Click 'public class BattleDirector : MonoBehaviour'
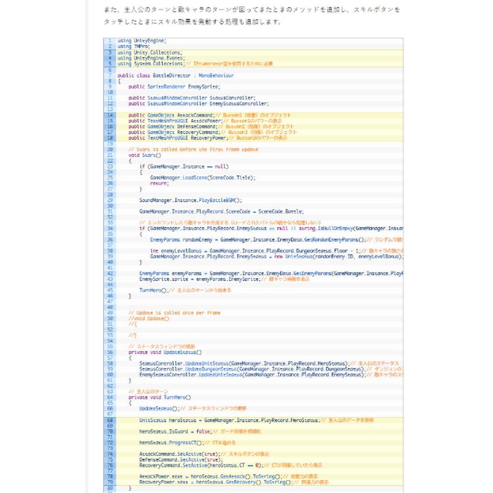 (175, 76)
